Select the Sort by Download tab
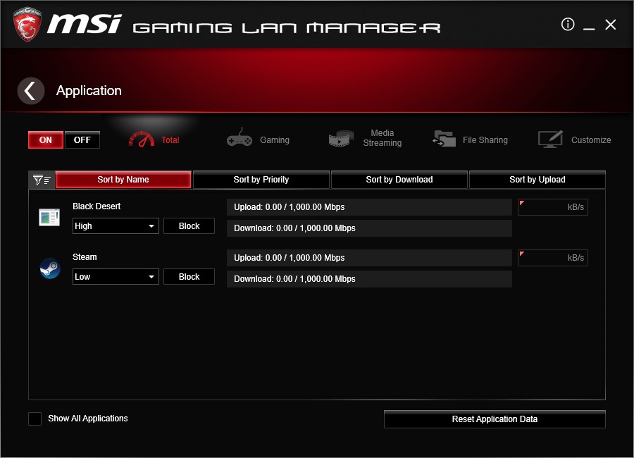Screen dimensions: 634x458 coord(399,179)
